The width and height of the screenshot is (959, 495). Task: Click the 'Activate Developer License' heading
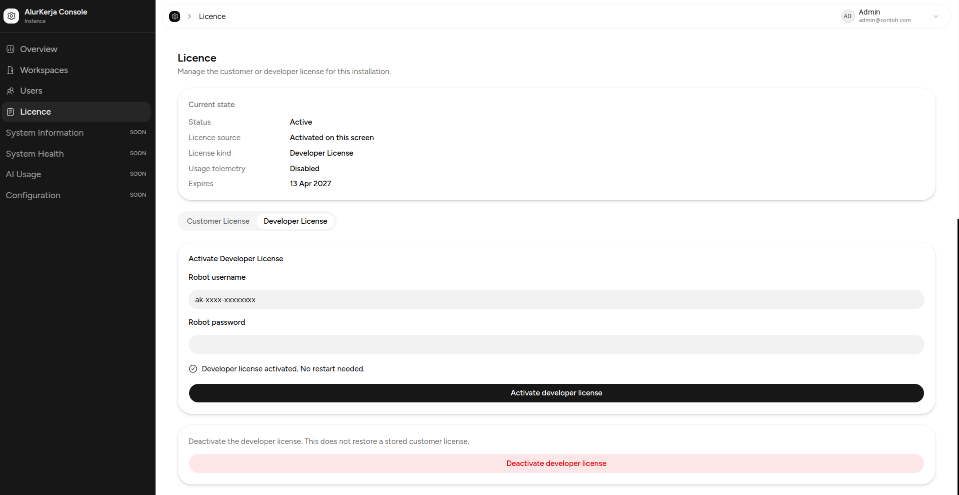click(x=236, y=259)
